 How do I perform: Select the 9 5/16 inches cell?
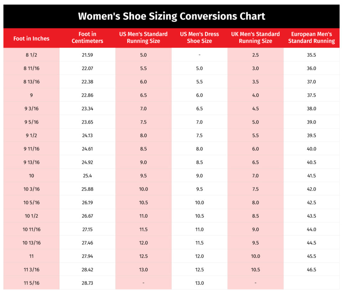(32, 122)
